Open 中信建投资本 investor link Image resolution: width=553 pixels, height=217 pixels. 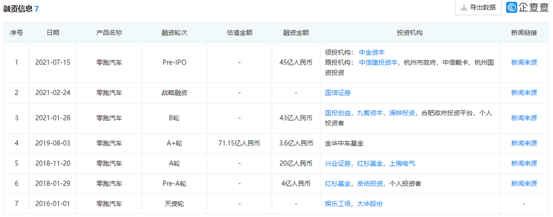378,63
